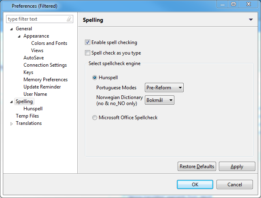Open the Hunspell sub-page in tree

[x=33, y=109]
